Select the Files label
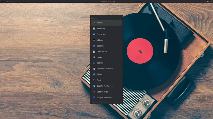Viewport: 213px width, 119px height. point(99,74)
